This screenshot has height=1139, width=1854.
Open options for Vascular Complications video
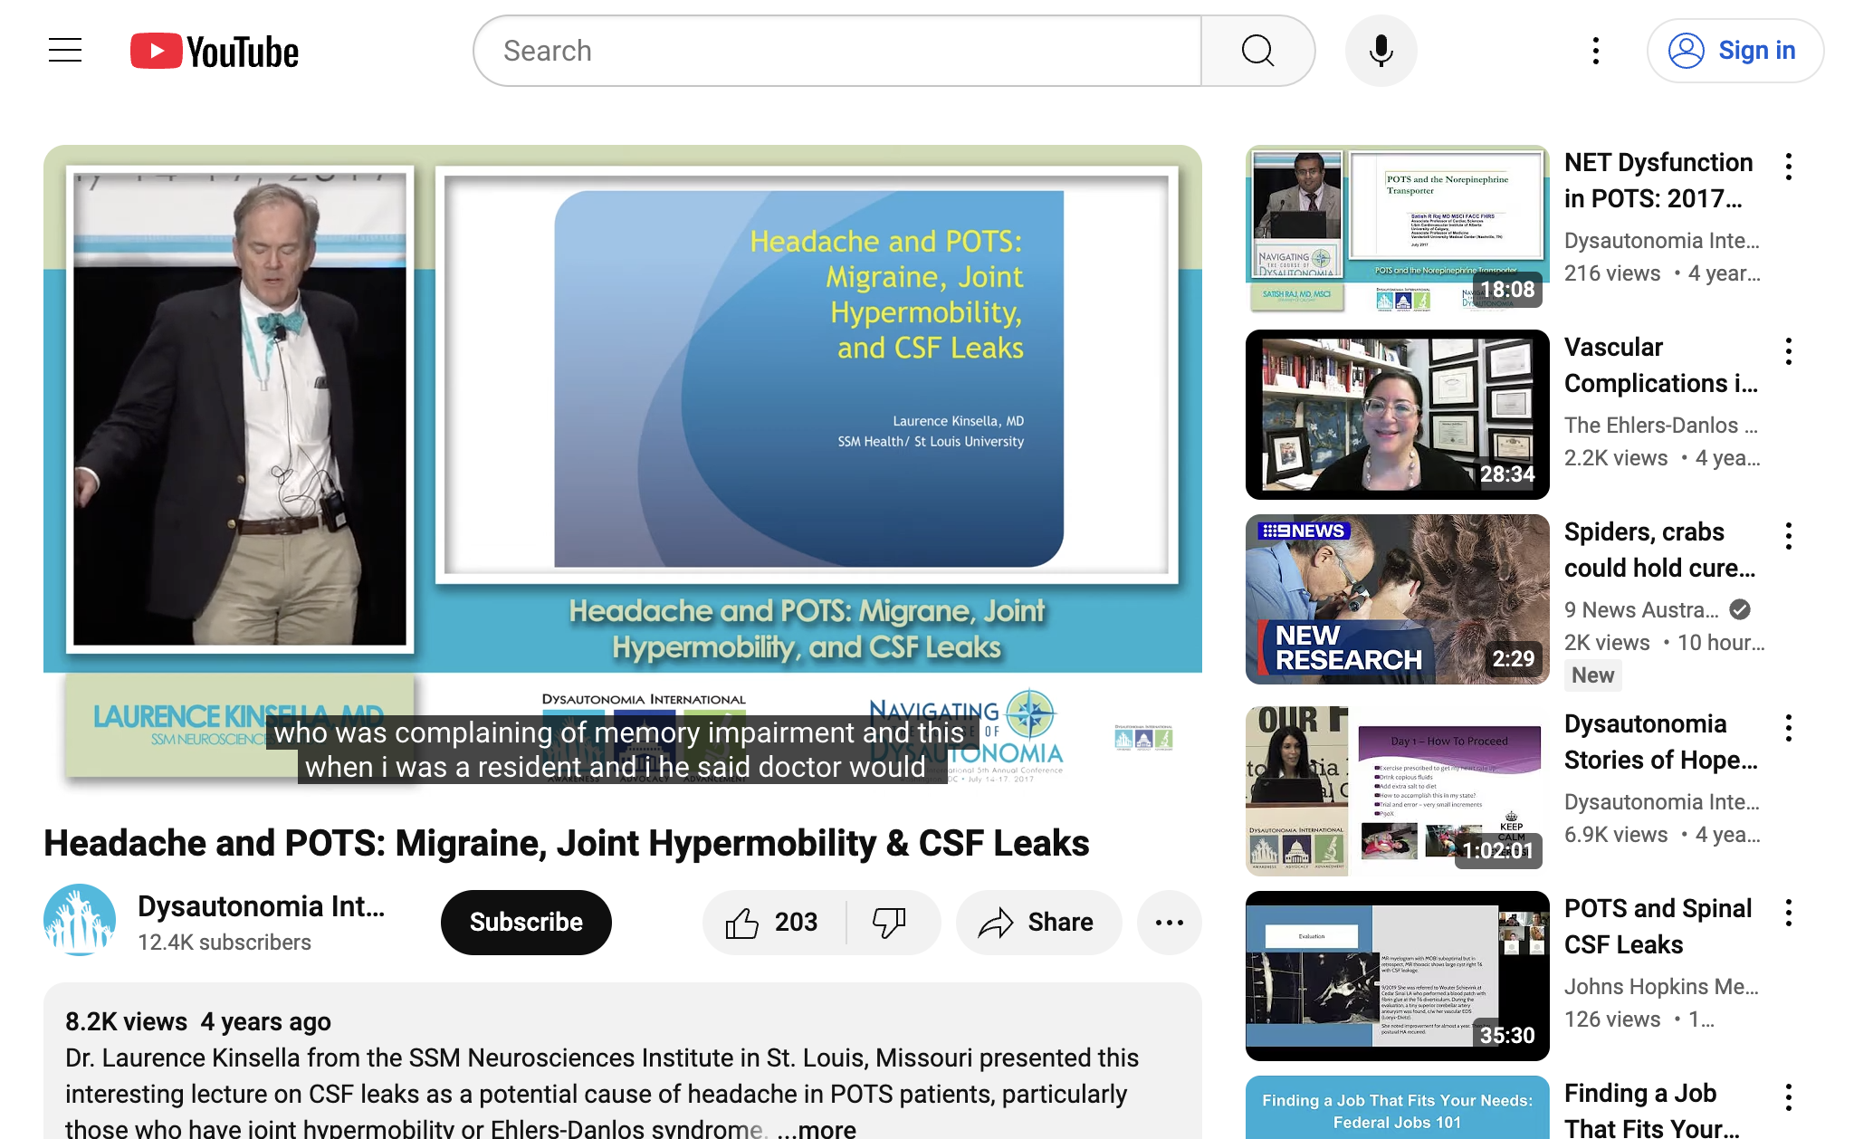point(1789,351)
